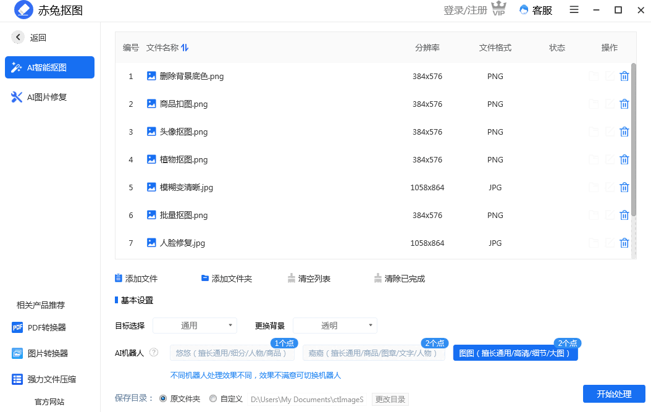
Task: Open the hamburger menu
Action: click(x=574, y=10)
